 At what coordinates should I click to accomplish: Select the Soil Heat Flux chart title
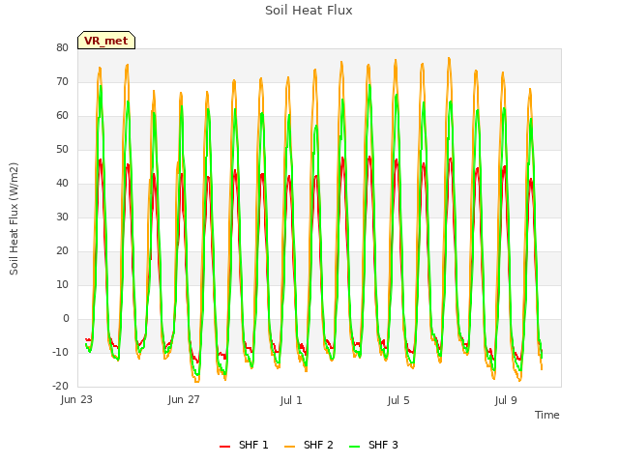[x=309, y=11]
